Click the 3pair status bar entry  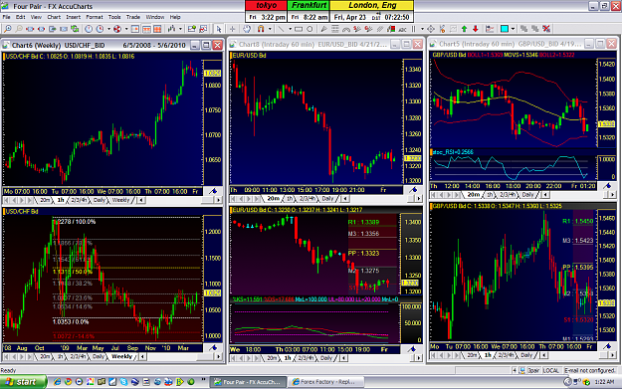click(533, 370)
